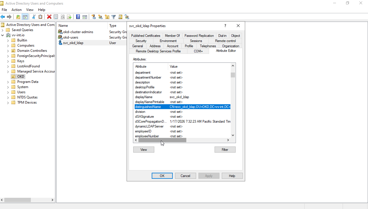Click the create new user toolbar icon
Screen dimensions: 368x209
pos(94,17)
